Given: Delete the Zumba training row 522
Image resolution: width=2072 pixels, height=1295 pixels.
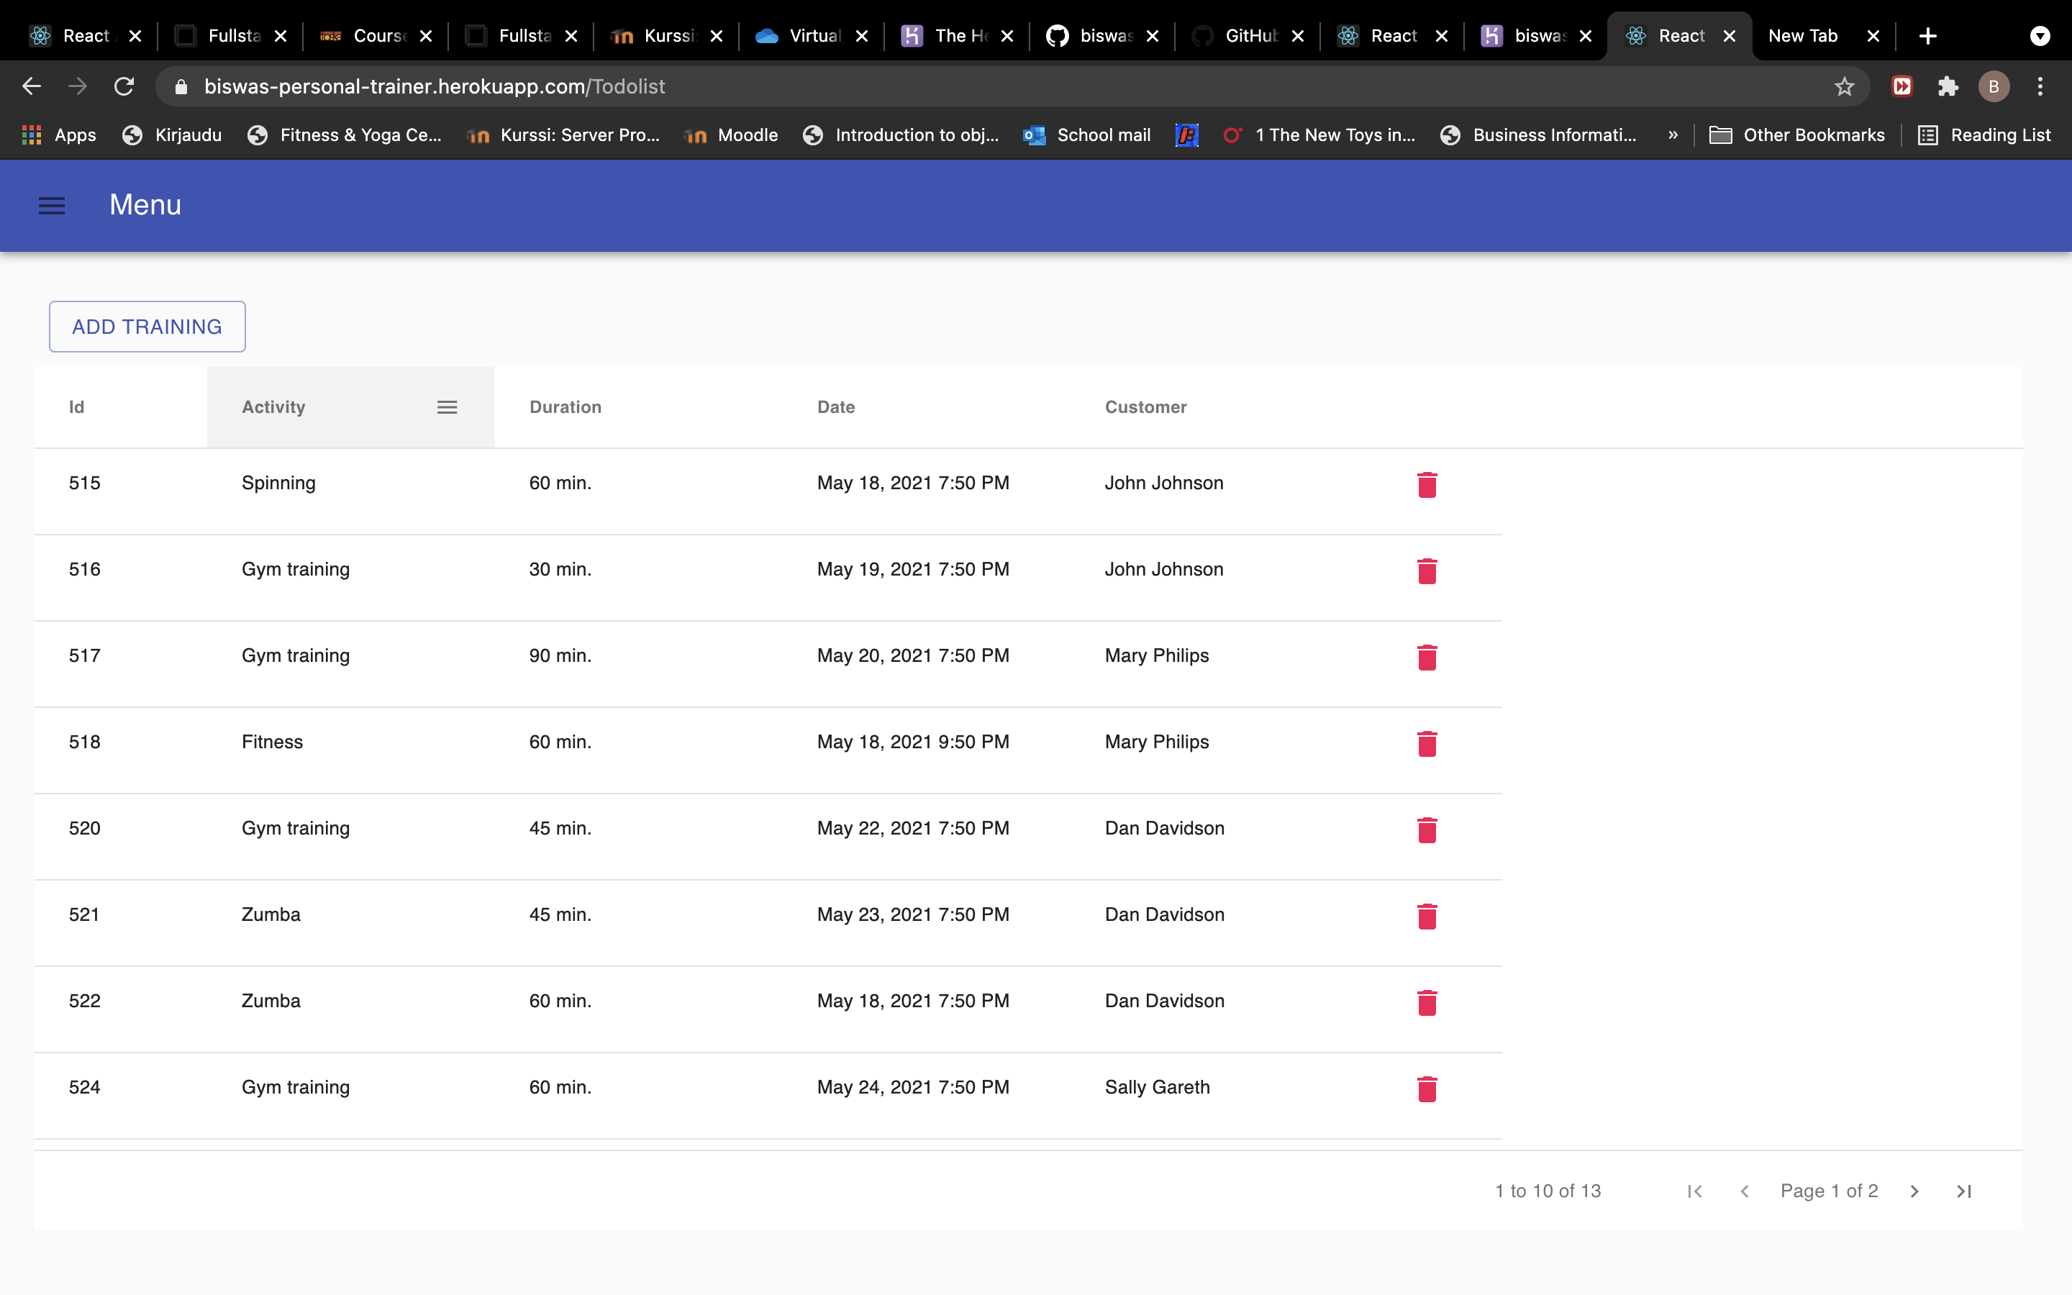Looking at the screenshot, I should pyautogui.click(x=1427, y=1002).
